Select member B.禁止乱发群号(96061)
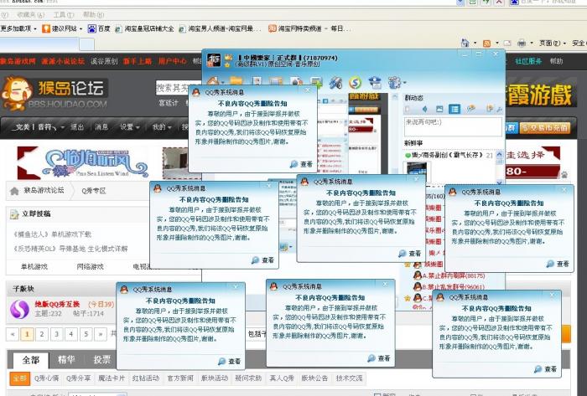The image size is (587, 396). tap(449, 287)
